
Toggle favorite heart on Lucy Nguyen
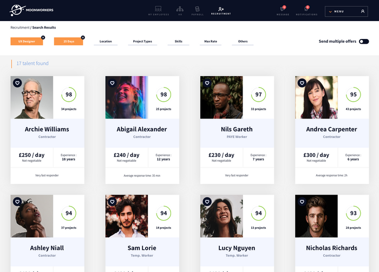point(207,202)
